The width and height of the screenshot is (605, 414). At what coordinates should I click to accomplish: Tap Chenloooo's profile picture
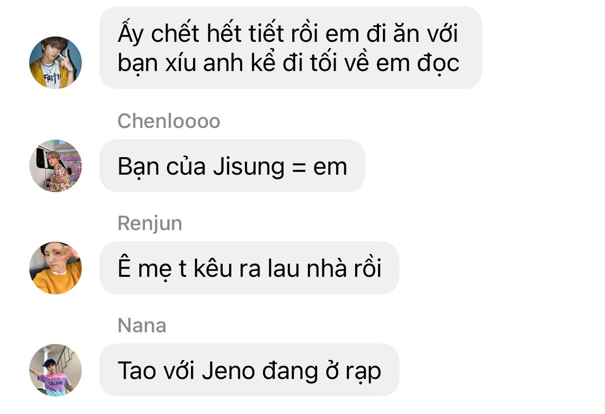56,165
